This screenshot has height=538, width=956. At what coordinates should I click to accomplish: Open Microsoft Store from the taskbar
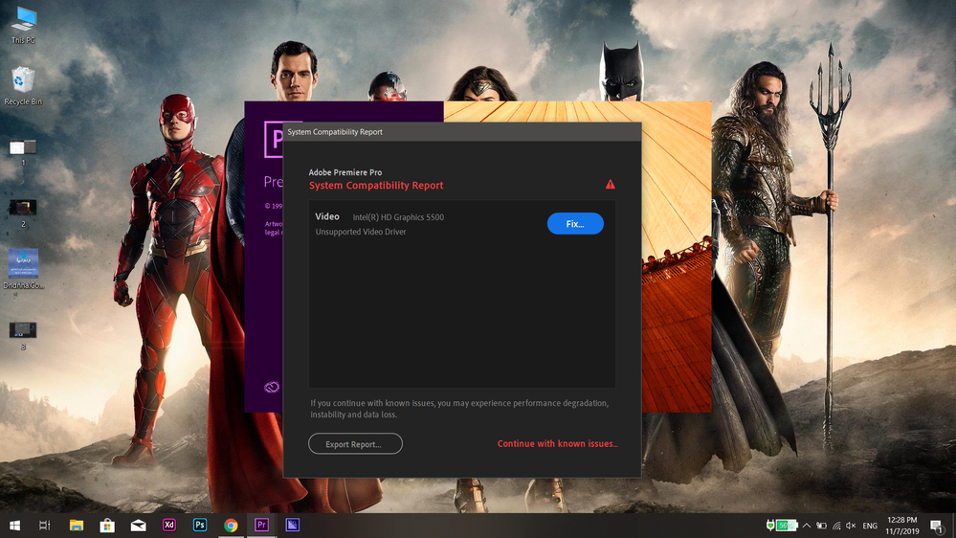tap(107, 526)
